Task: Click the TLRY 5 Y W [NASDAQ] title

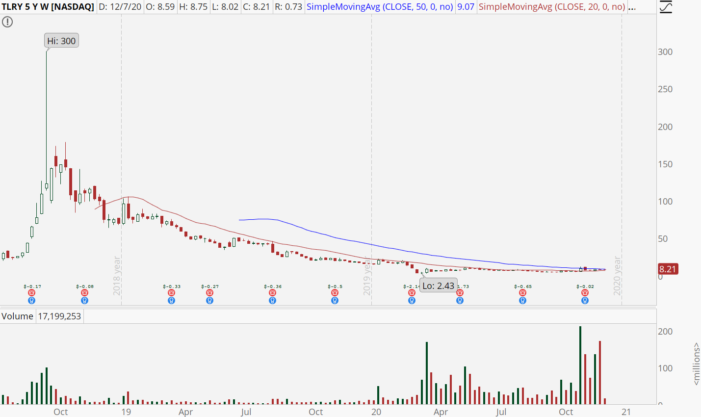Action: (x=48, y=7)
